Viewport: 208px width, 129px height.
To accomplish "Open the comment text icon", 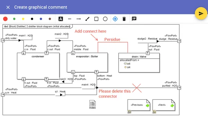I will tap(134, 19).
